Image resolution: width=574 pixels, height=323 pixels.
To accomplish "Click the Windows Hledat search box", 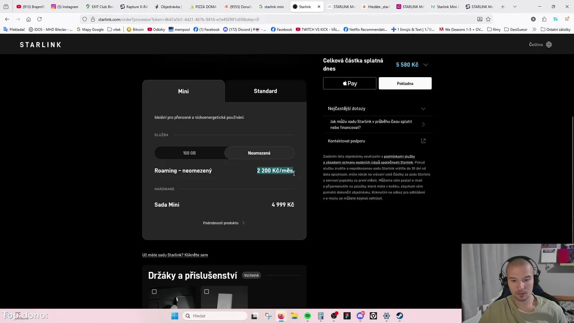I will pyautogui.click(x=216, y=316).
